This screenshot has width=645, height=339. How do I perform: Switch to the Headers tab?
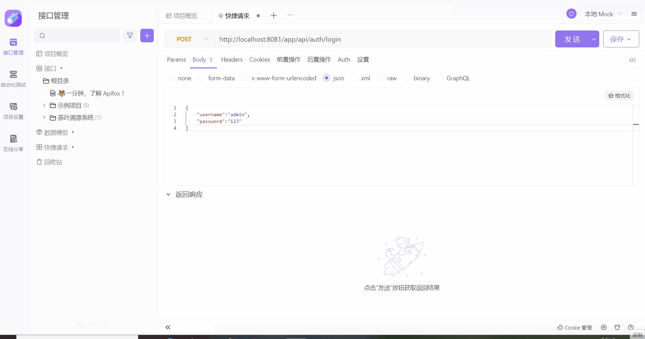pos(232,60)
